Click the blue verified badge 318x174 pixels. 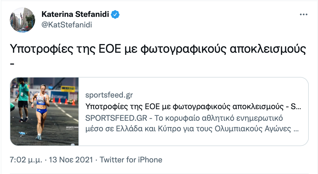coord(115,14)
